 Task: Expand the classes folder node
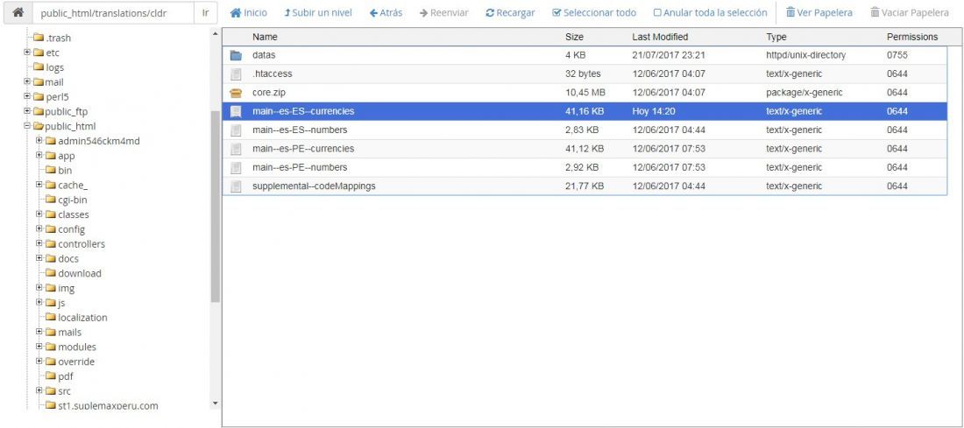39,214
